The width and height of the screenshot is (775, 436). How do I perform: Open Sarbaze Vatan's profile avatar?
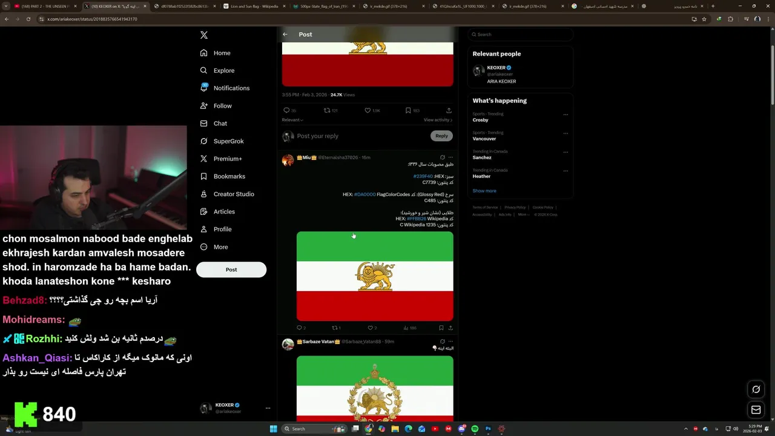[x=288, y=344]
